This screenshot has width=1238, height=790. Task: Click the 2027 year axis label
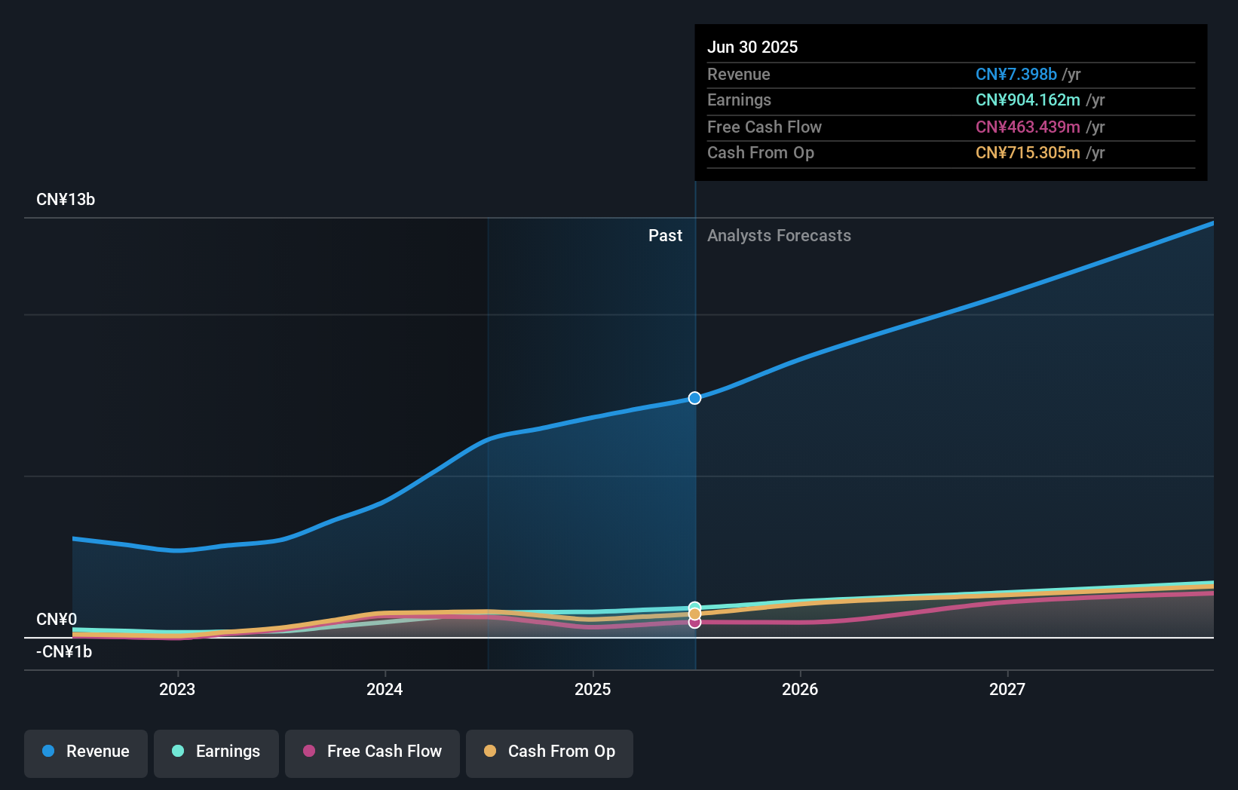pos(1008,688)
